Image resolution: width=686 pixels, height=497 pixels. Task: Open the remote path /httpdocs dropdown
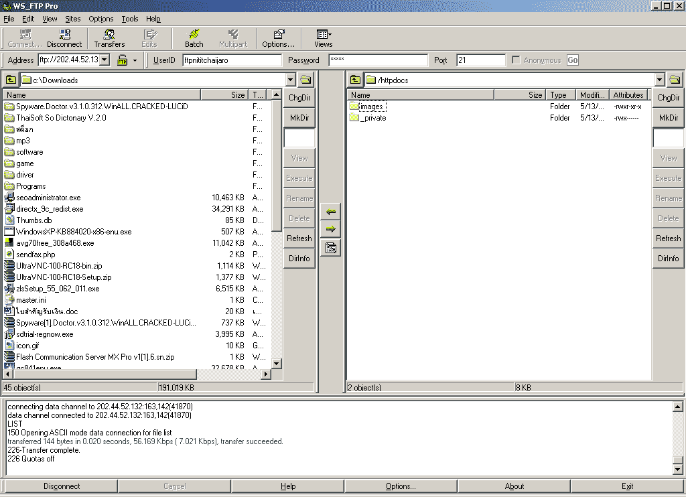point(660,80)
